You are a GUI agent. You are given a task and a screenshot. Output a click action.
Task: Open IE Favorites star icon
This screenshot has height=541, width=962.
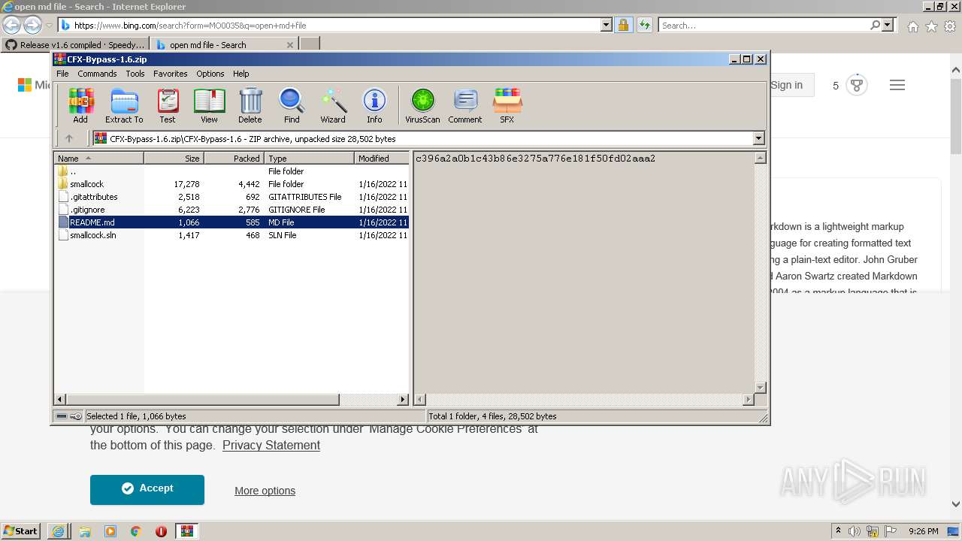click(x=931, y=26)
